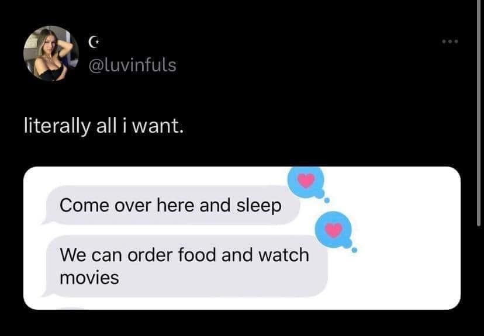
Task: Click the word "literally" in the tweet
Action: 57,127
